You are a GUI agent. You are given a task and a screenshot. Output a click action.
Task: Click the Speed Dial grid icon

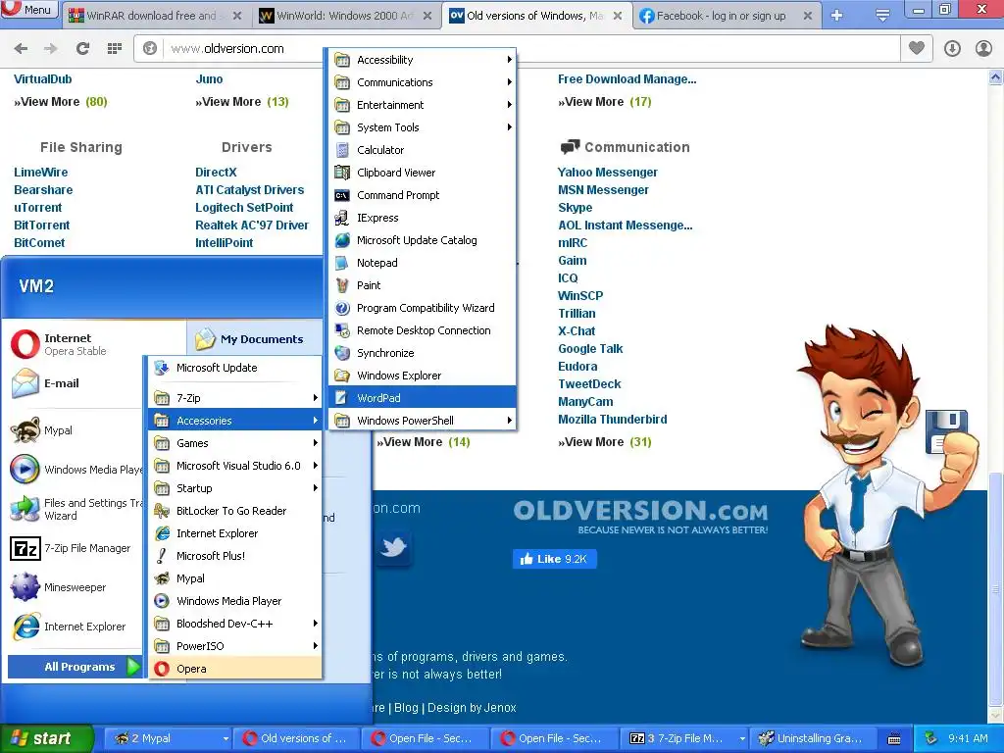115,48
